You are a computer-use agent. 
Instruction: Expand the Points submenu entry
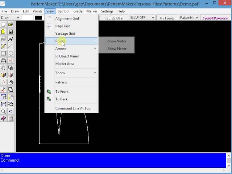(x=71, y=41)
